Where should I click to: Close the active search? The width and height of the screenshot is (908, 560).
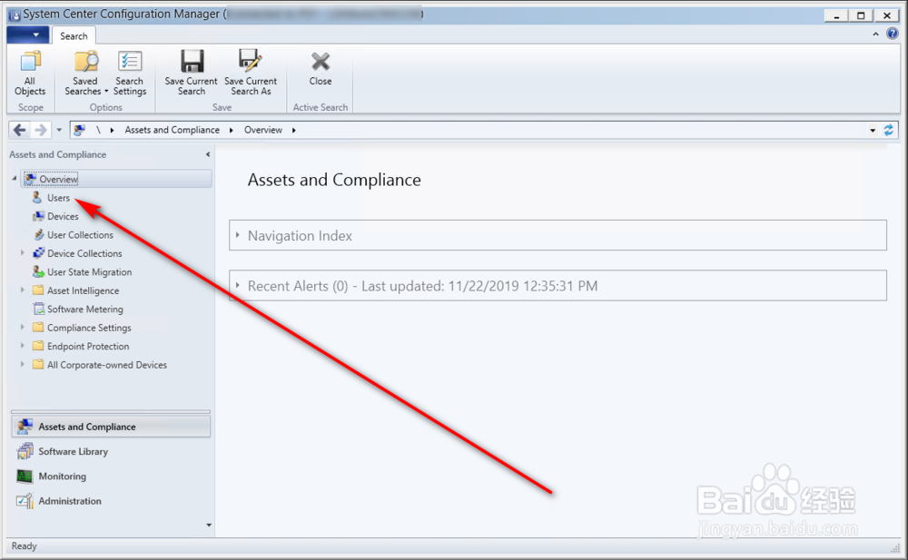tap(321, 68)
